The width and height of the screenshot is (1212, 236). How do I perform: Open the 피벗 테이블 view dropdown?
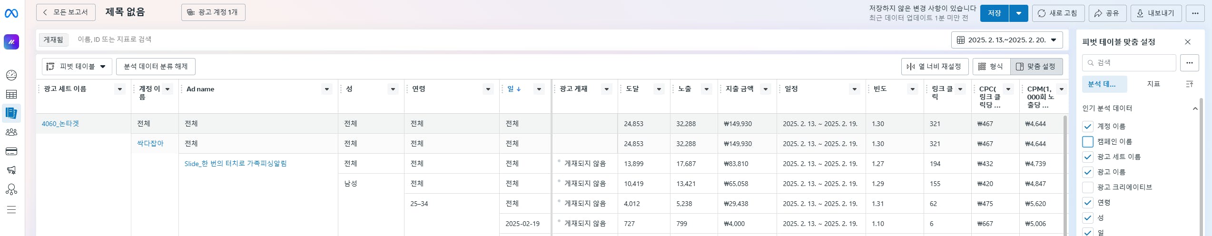77,67
